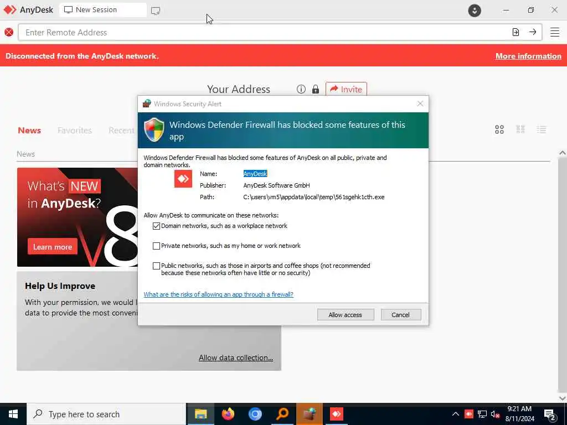Check Private networks checkbox
This screenshot has height=425, width=567.
pos(156,246)
